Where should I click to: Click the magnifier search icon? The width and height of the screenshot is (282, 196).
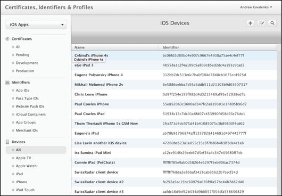(272, 23)
